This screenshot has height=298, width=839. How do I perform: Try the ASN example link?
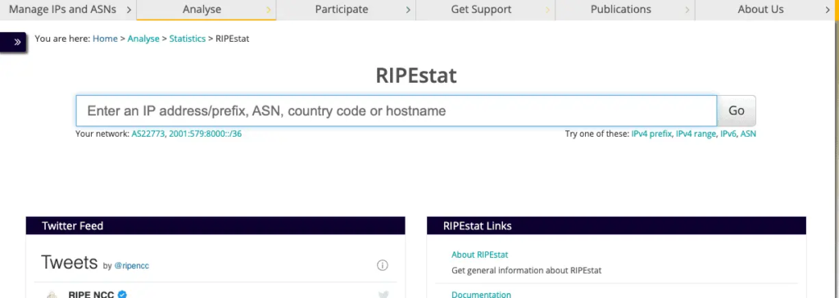click(x=748, y=133)
